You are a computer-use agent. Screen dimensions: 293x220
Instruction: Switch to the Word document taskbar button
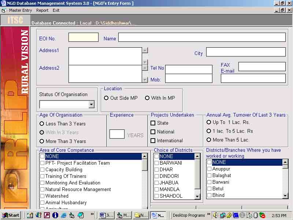(106, 215)
